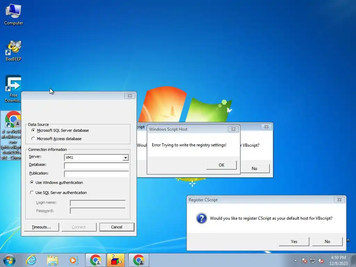Select the Chrome shortcut on desktop
The width and height of the screenshot is (356, 267).
point(11,135)
